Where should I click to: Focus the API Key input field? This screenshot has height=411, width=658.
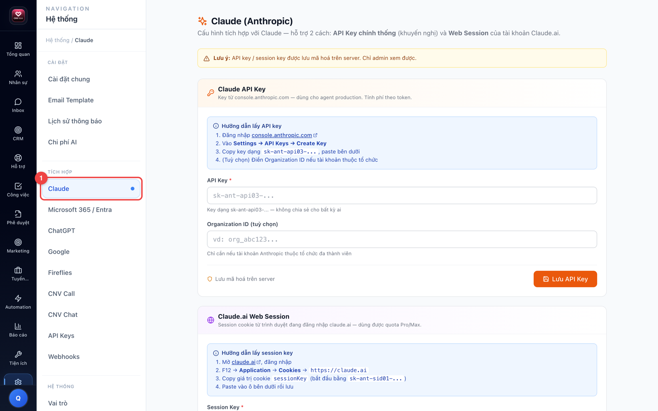point(402,196)
